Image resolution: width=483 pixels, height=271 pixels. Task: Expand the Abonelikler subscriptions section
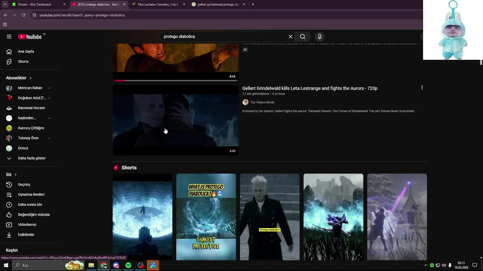[30, 78]
